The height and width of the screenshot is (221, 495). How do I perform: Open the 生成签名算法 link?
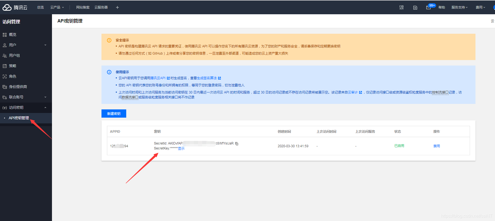(207, 78)
